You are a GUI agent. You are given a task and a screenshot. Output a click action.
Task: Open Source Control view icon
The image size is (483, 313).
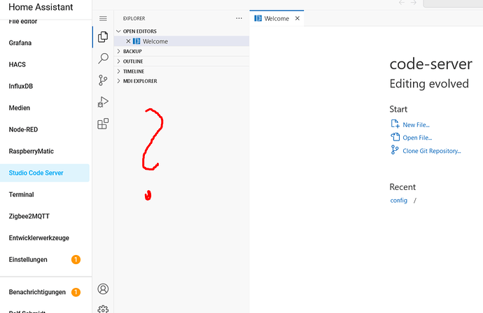click(x=103, y=80)
